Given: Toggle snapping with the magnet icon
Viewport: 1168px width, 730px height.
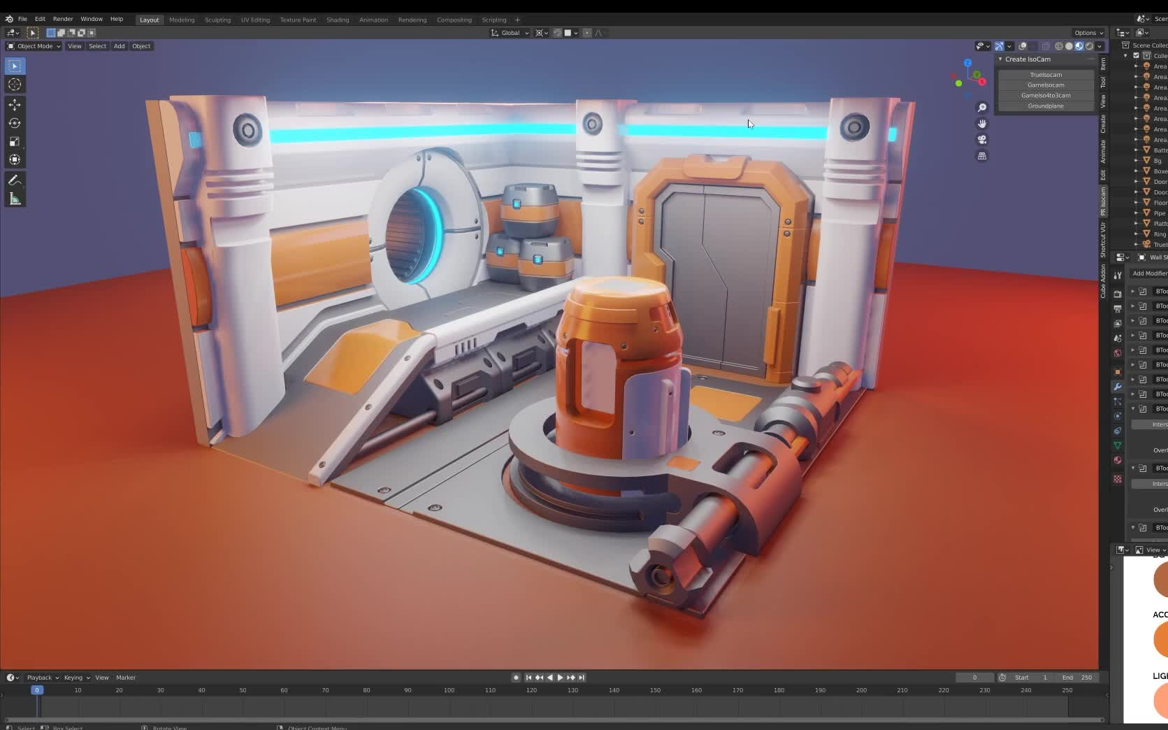Looking at the screenshot, I should [557, 33].
